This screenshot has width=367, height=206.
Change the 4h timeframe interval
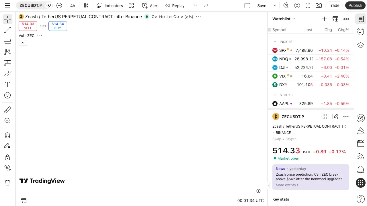click(73, 5)
